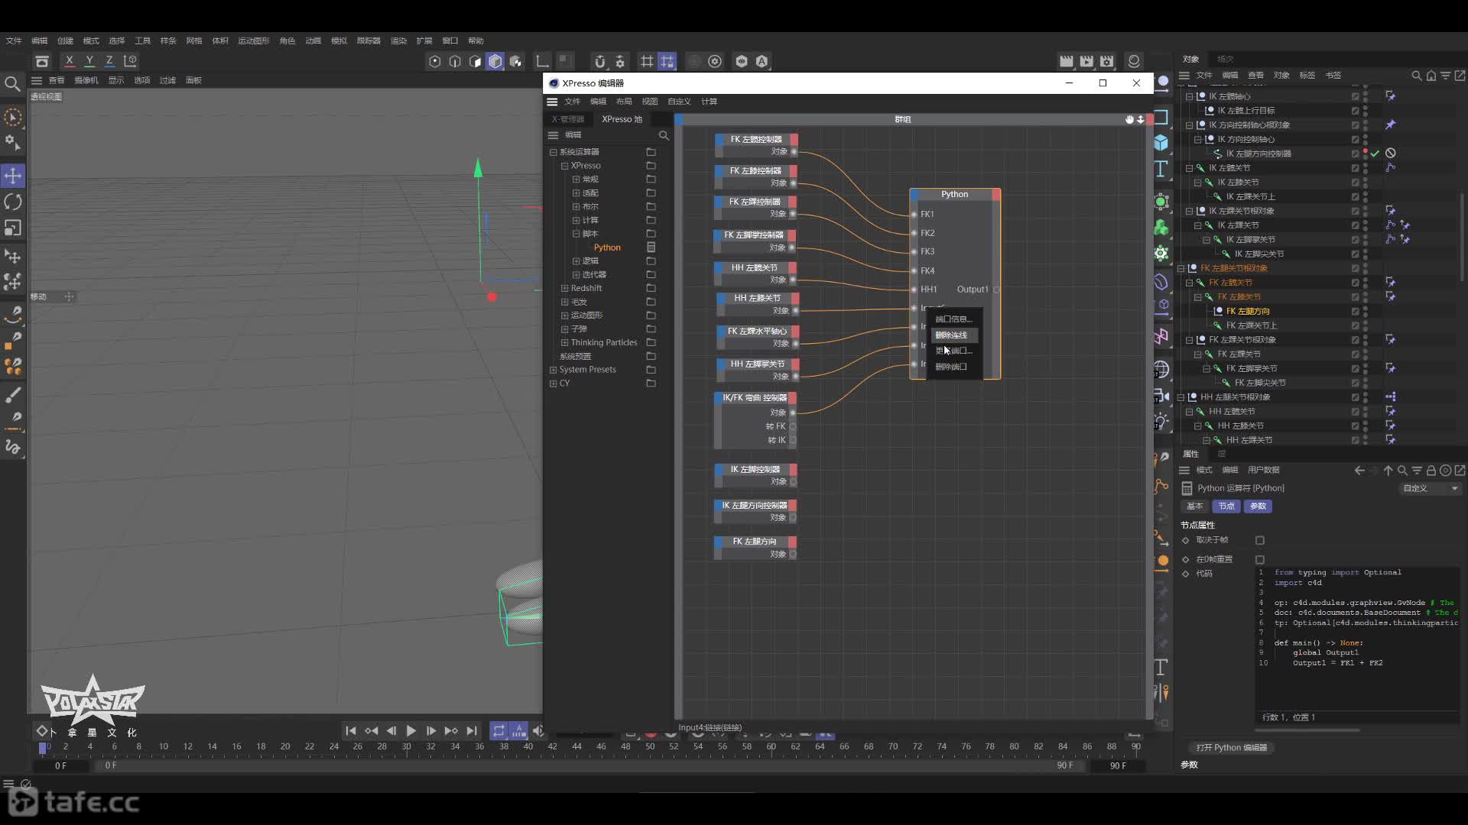Open the search icon at top-left
The height and width of the screenshot is (825, 1468).
pos(12,83)
